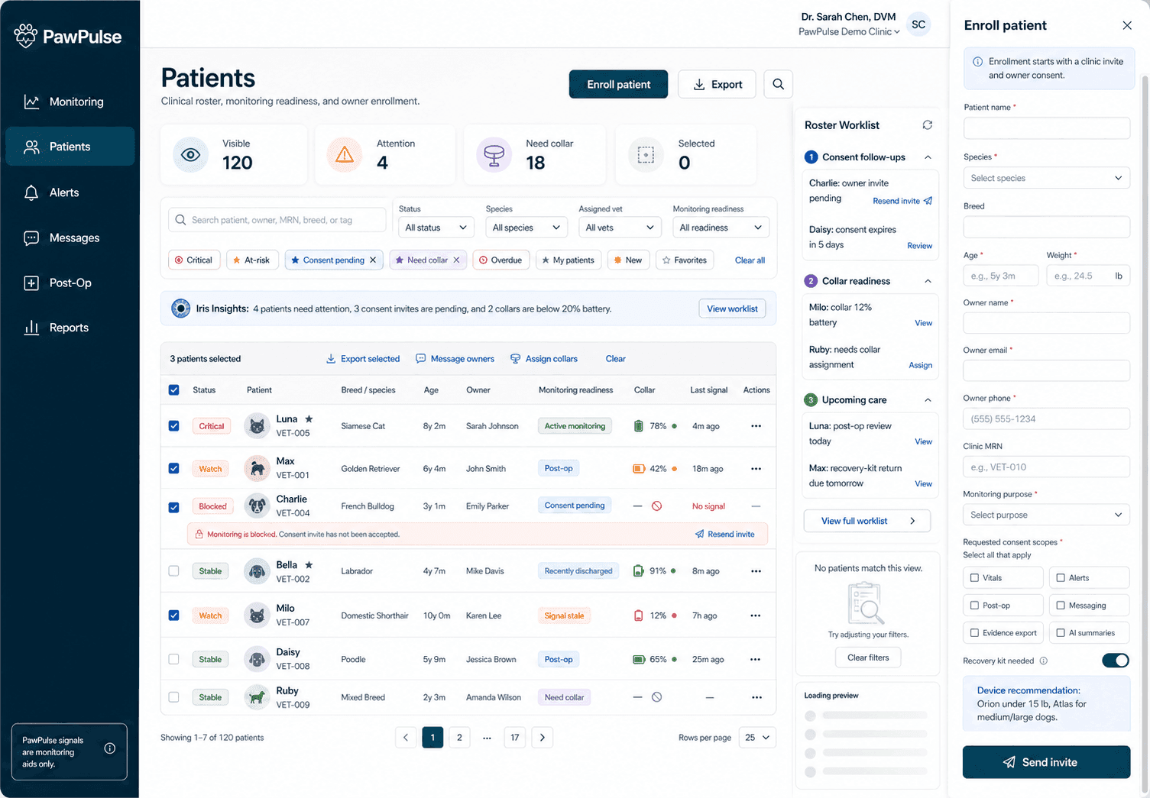
Task: Click the info icon in monitoring aids notice
Action: (x=110, y=748)
